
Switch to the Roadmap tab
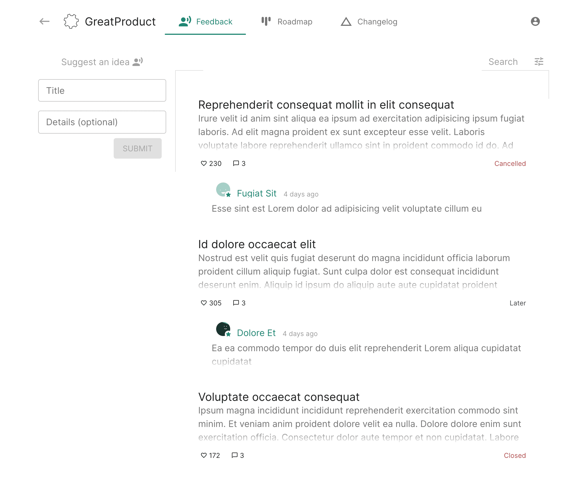tap(287, 22)
